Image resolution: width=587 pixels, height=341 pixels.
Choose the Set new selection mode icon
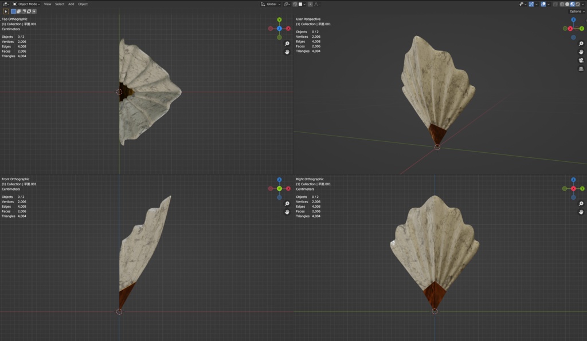pos(14,11)
